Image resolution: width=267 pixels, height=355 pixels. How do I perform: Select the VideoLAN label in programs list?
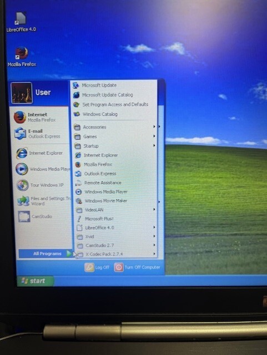pyautogui.click(x=94, y=210)
